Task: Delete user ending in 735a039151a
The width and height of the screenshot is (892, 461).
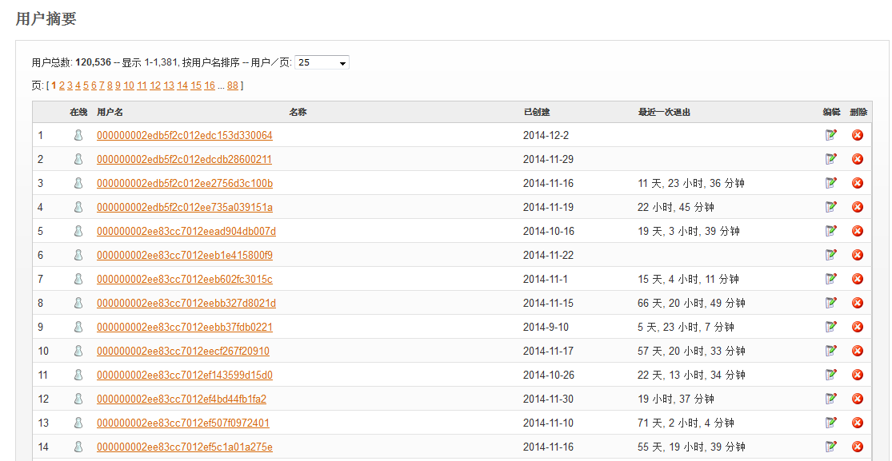Action: (x=858, y=206)
